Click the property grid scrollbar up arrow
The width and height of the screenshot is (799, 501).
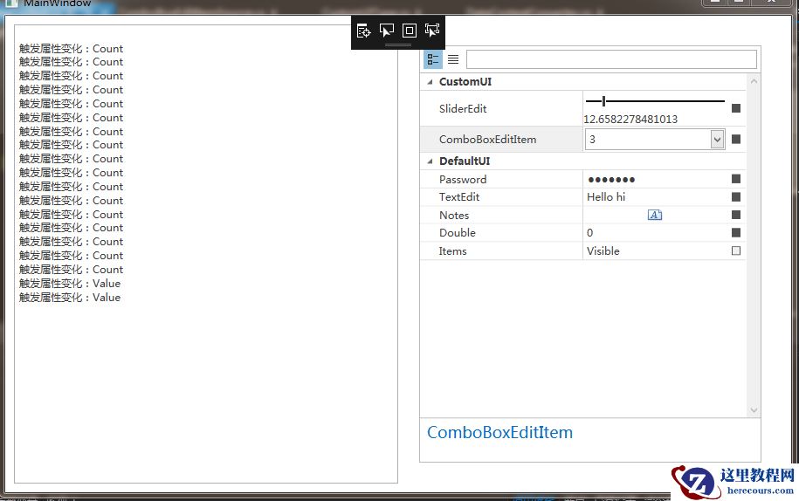(754, 81)
